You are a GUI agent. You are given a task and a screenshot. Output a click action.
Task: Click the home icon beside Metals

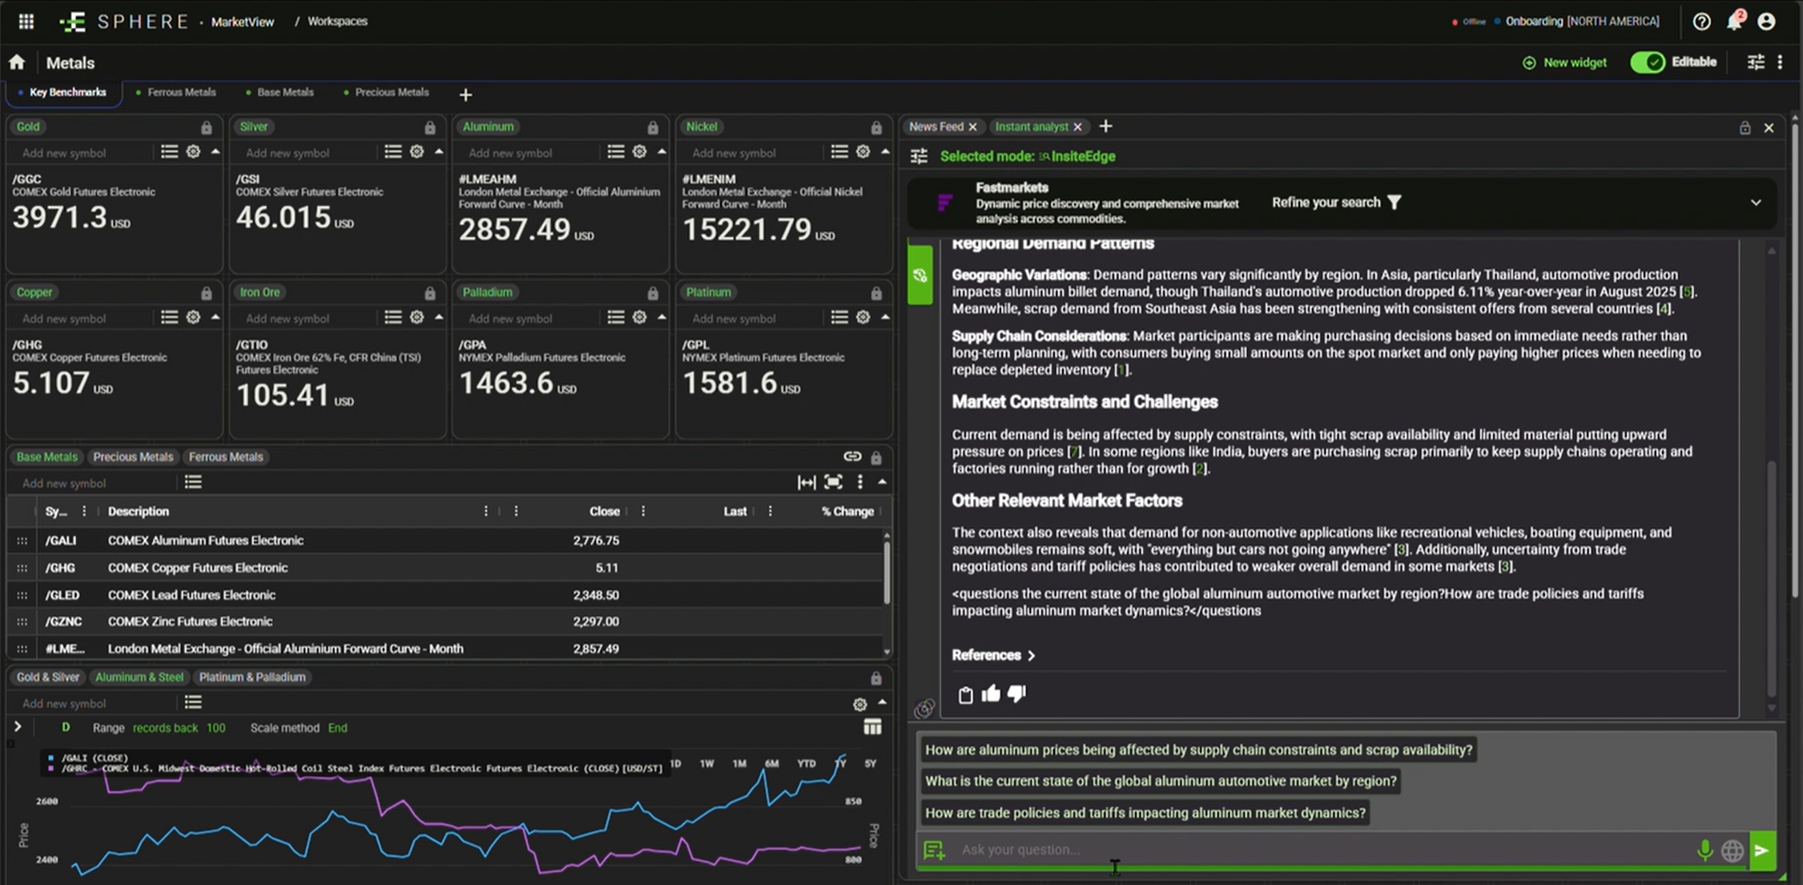click(17, 62)
